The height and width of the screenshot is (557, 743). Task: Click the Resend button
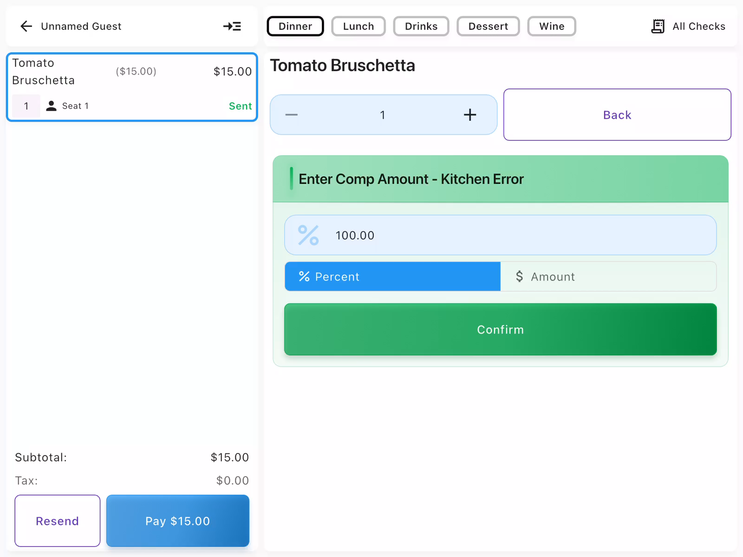coord(58,521)
